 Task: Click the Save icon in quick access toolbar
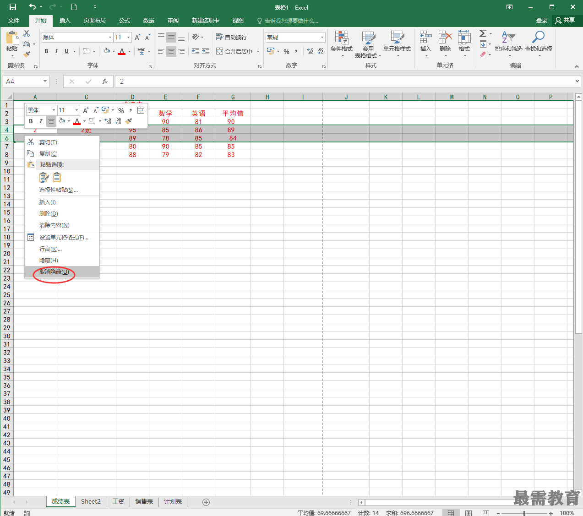tap(13, 7)
